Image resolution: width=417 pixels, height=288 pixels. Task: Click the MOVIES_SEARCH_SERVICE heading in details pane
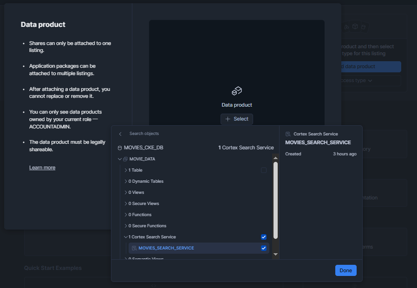[x=318, y=143]
